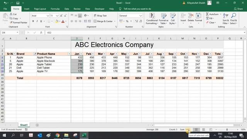
Task: Click the Insert Function fx icon
Action: pos(41,32)
